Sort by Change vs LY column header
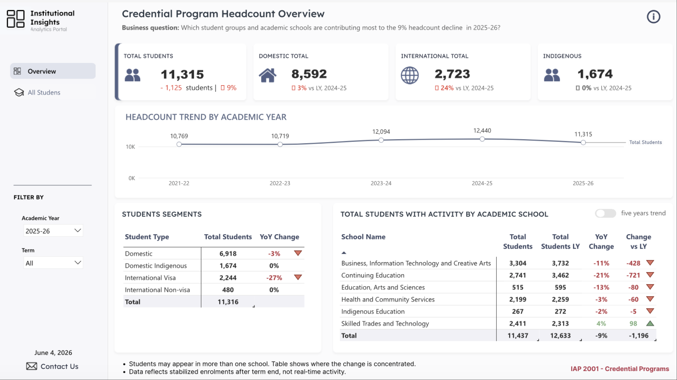Viewport: 677px width, 380px height. click(639, 241)
